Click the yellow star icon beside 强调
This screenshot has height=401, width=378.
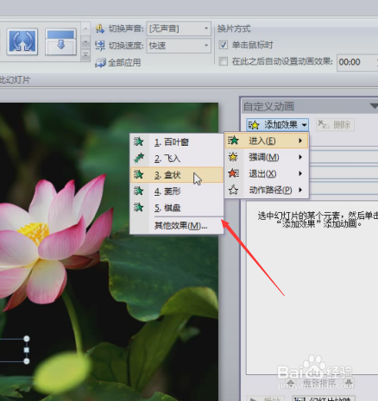click(233, 157)
